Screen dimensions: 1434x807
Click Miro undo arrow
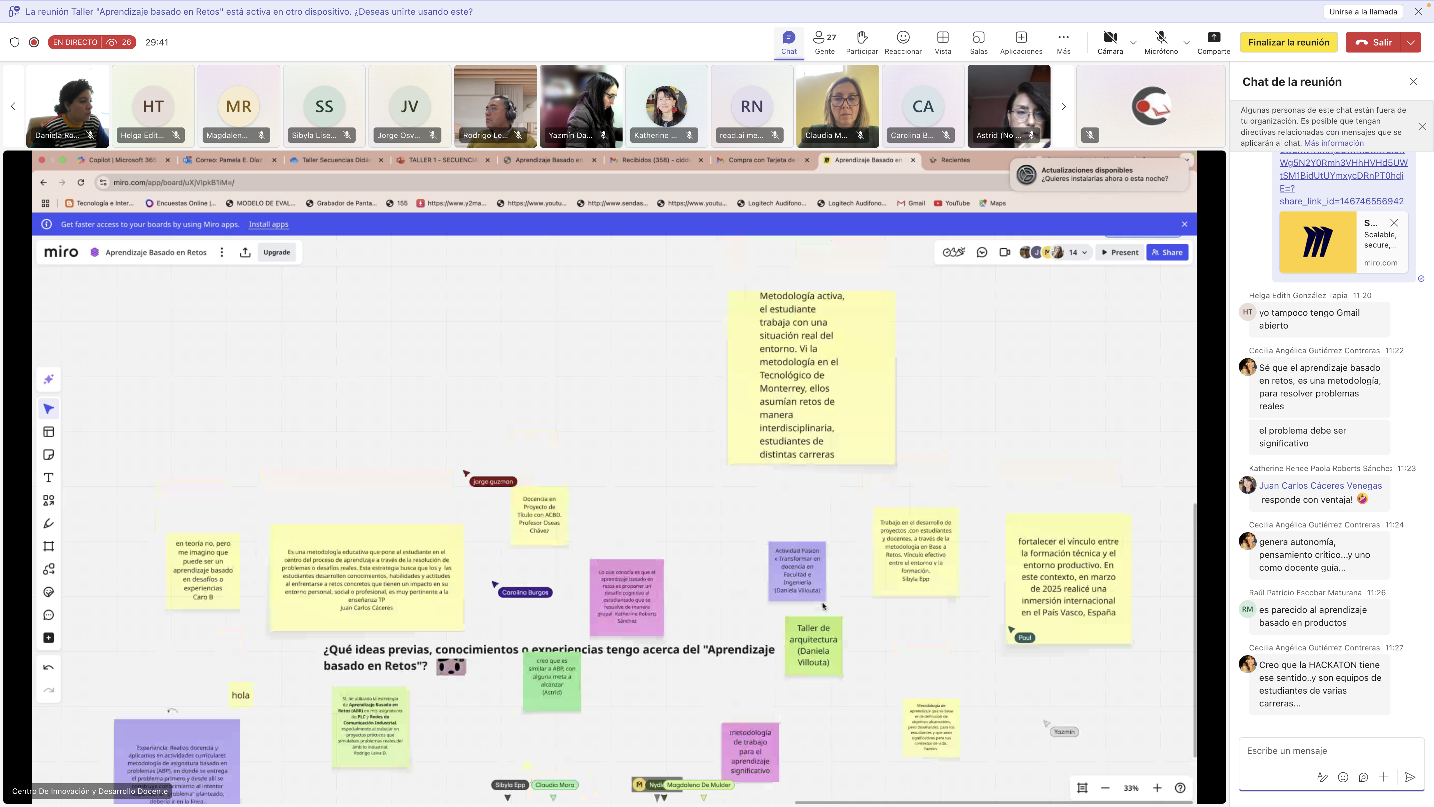click(x=48, y=668)
